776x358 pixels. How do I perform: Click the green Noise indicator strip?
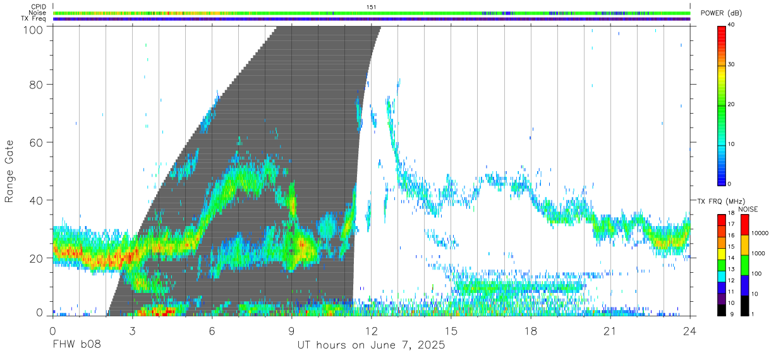pyautogui.click(x=372, y=13)
